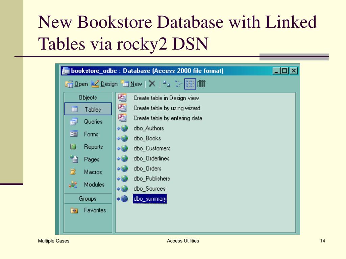
Task: Select Create table by entering data
Action: [168, 118]
